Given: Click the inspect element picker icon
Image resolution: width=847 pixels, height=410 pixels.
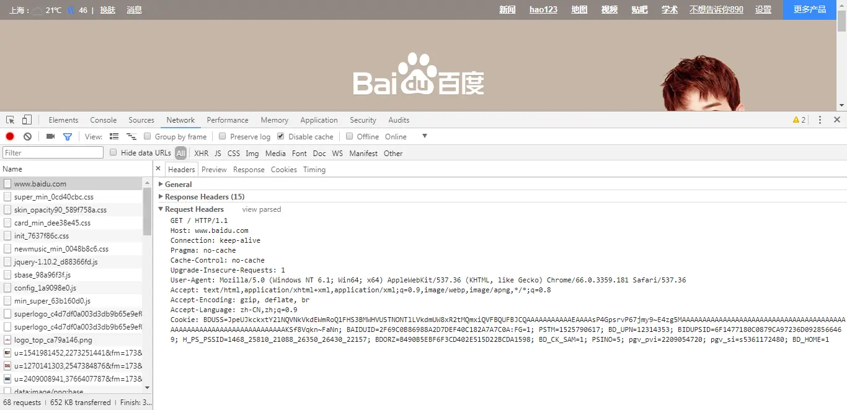Looking at the screenshot, I should tap(11, 120).
